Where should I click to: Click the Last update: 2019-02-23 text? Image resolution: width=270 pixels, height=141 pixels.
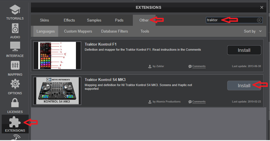tap(246, 102)
